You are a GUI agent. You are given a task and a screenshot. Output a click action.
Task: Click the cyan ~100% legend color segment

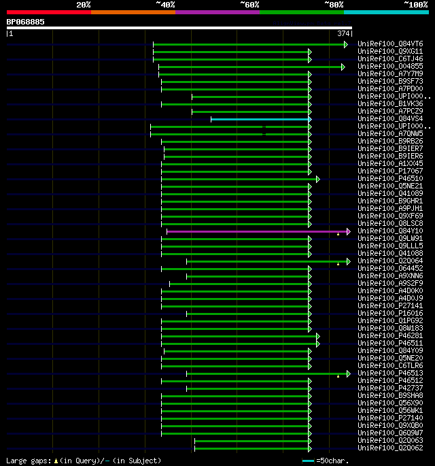pyautogui.click(x=386, y=12)
